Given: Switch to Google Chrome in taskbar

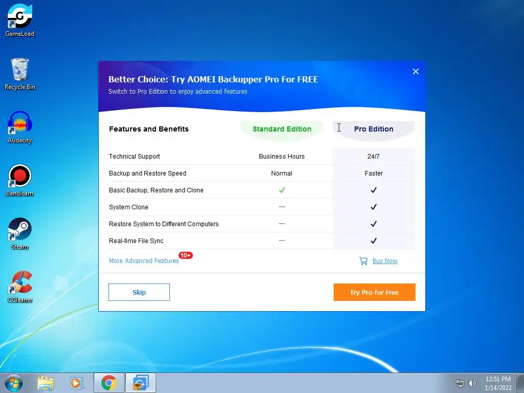Looking at the screenshot, I should coord(109,383).
